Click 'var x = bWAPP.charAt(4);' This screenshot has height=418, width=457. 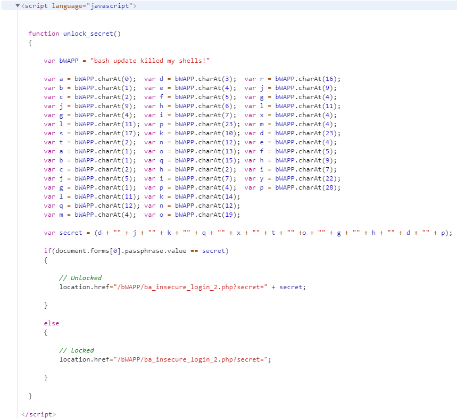coord(290,115)
